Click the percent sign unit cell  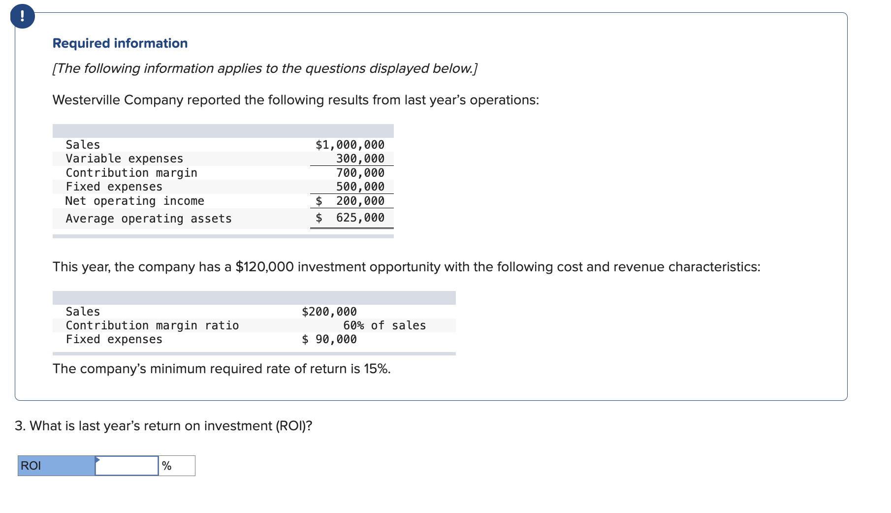(177, 465)
